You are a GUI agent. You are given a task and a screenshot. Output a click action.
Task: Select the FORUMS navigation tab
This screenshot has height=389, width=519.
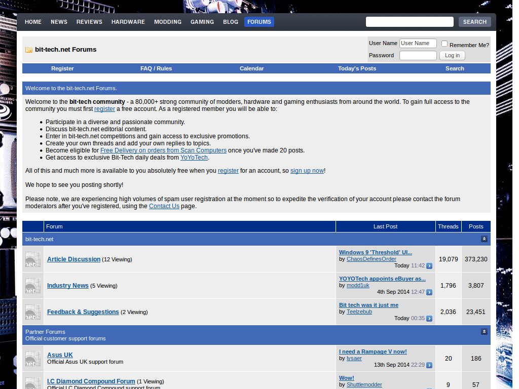click(259, 22)
